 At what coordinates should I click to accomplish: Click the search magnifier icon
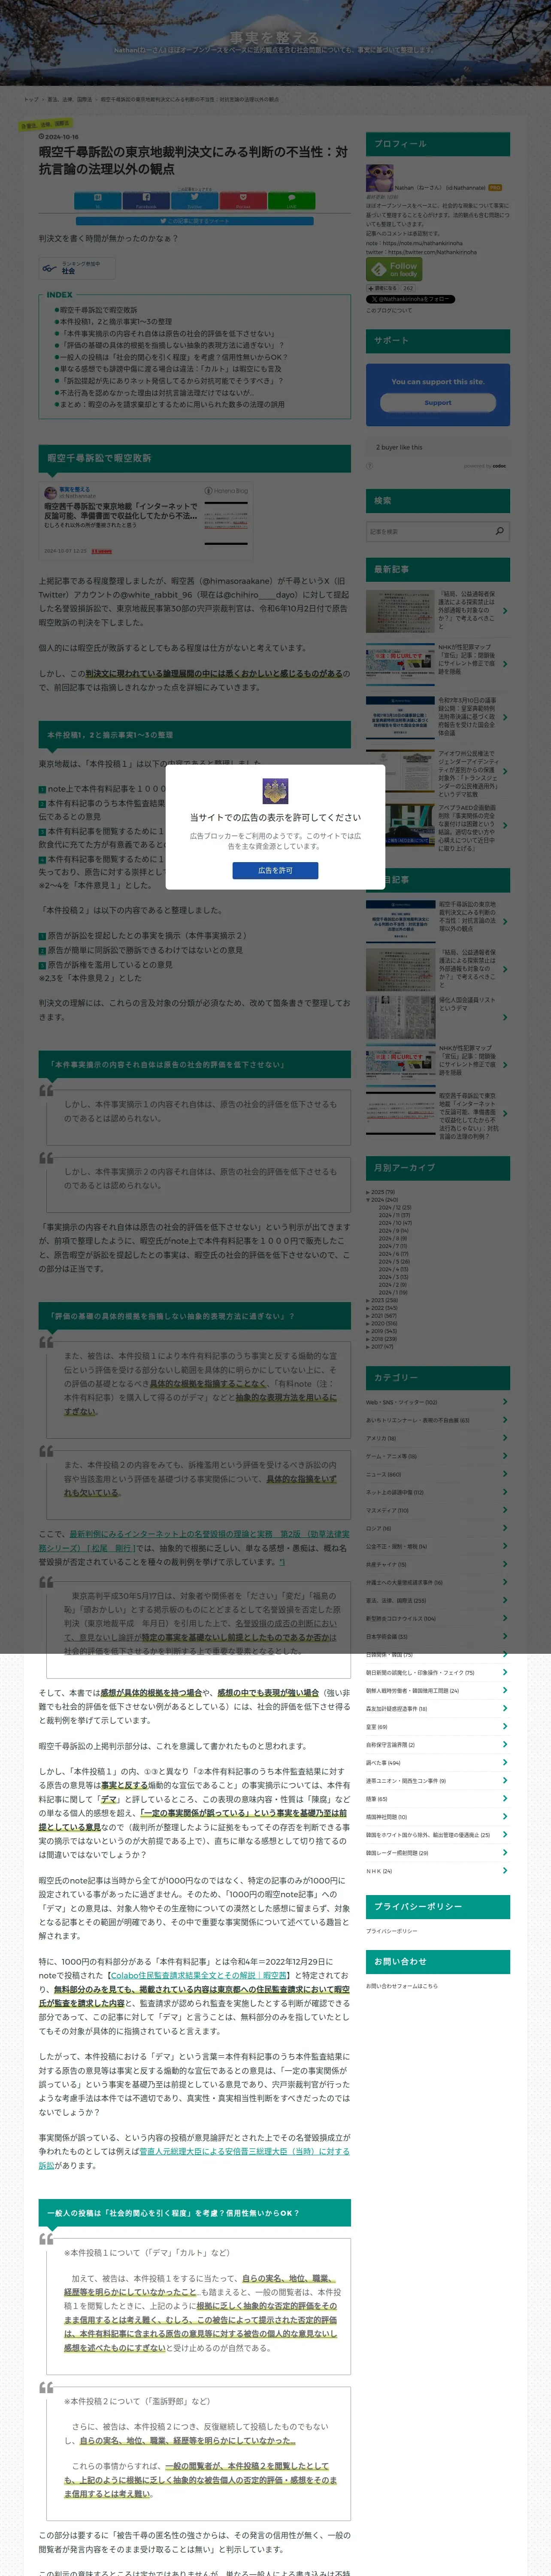[x=500, y=531]
